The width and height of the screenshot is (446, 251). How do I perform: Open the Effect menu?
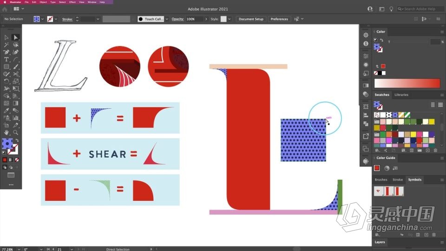72,2
